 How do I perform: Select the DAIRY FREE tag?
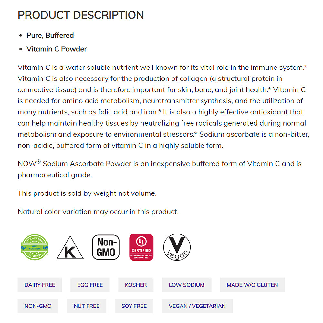40,285
